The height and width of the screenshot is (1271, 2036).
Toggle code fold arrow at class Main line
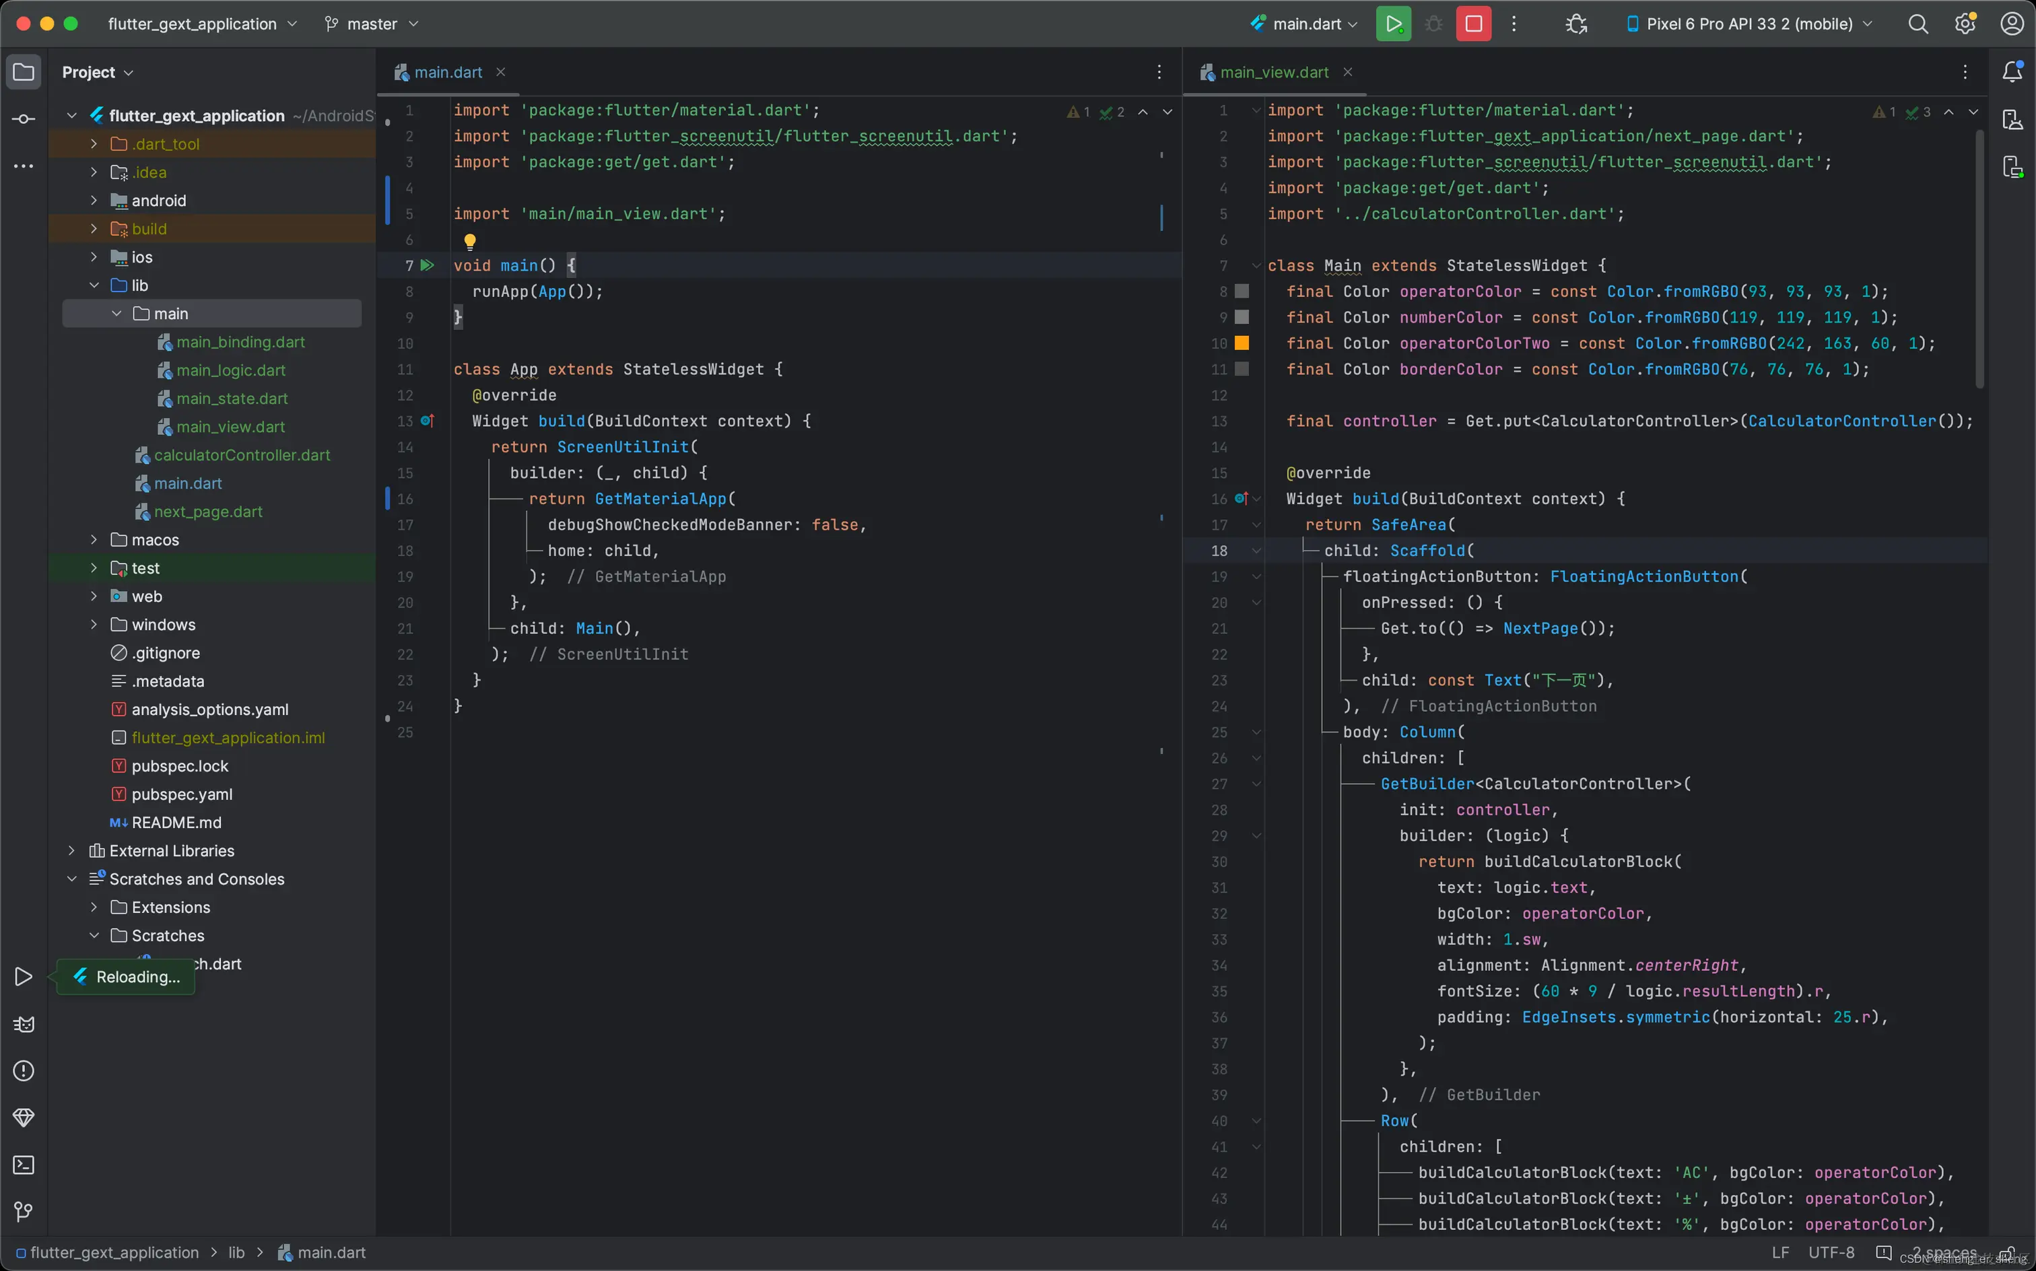tap(1256, 266)
